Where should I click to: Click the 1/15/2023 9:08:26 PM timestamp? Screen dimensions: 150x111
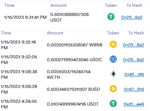pos(19,89)
